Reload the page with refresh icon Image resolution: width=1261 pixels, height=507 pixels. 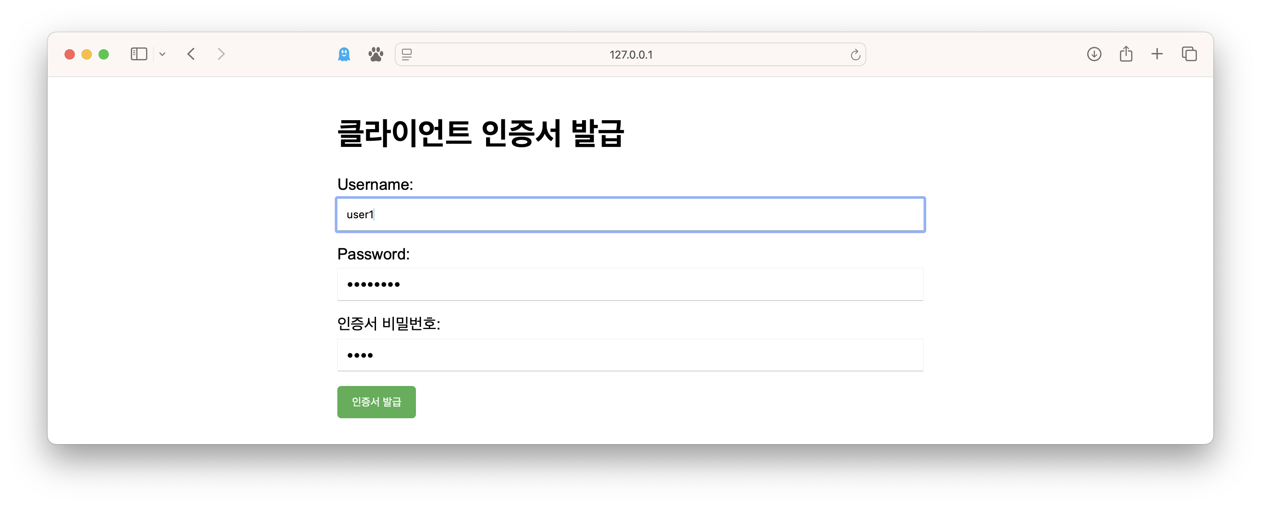[855, 54]
